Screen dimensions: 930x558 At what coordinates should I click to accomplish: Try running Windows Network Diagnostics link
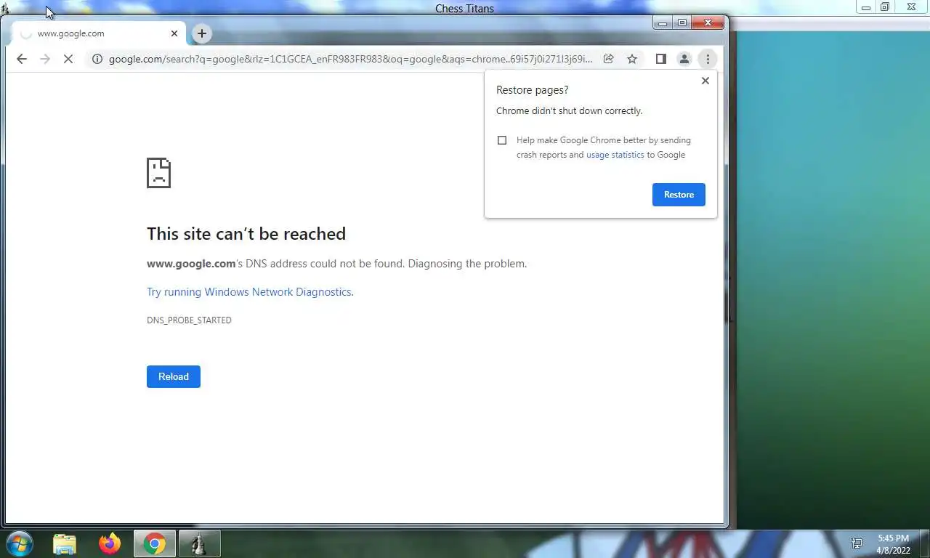pos(250,292)
